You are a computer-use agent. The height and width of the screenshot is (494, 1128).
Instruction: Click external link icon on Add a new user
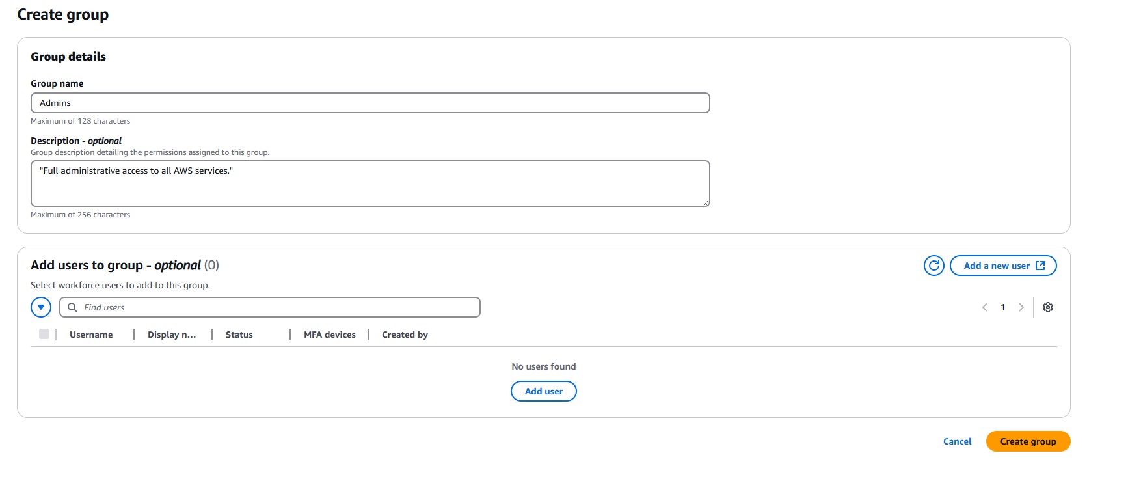point(1040,266)
